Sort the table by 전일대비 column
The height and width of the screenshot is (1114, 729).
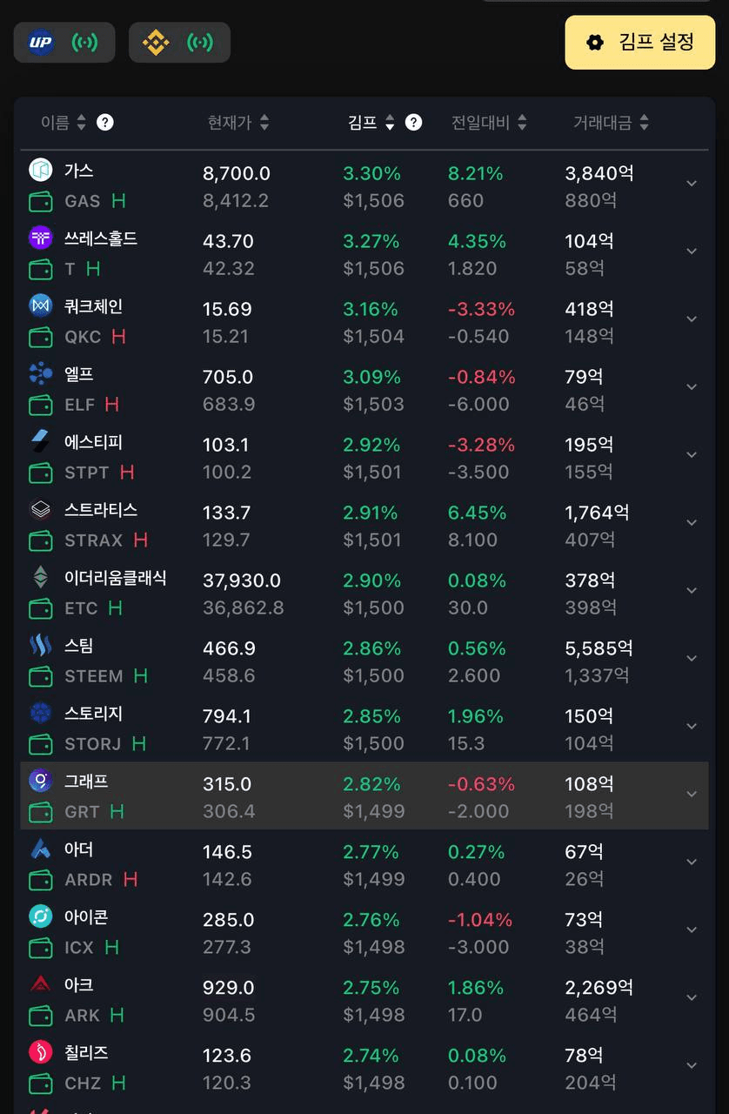pyautogui.click(x=489, y=123)
